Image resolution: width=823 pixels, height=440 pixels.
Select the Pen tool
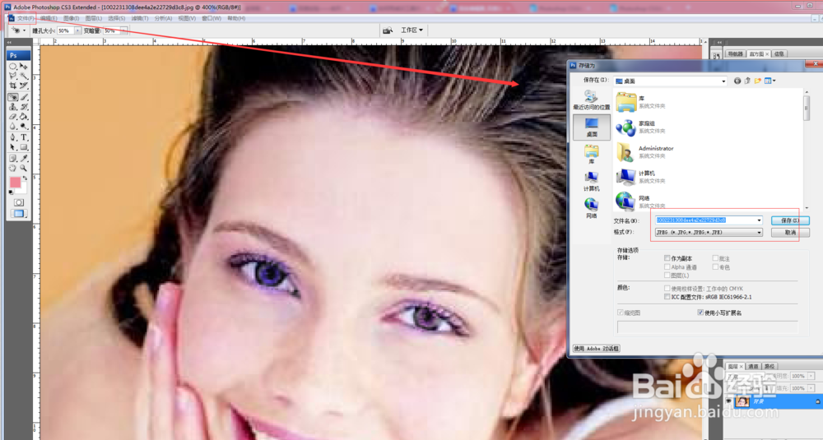[x=13, y=137]
